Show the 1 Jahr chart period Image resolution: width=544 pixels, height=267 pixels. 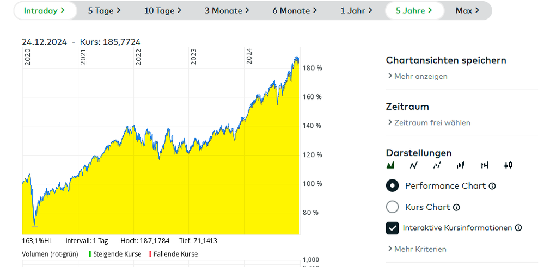tap(356, 10)
